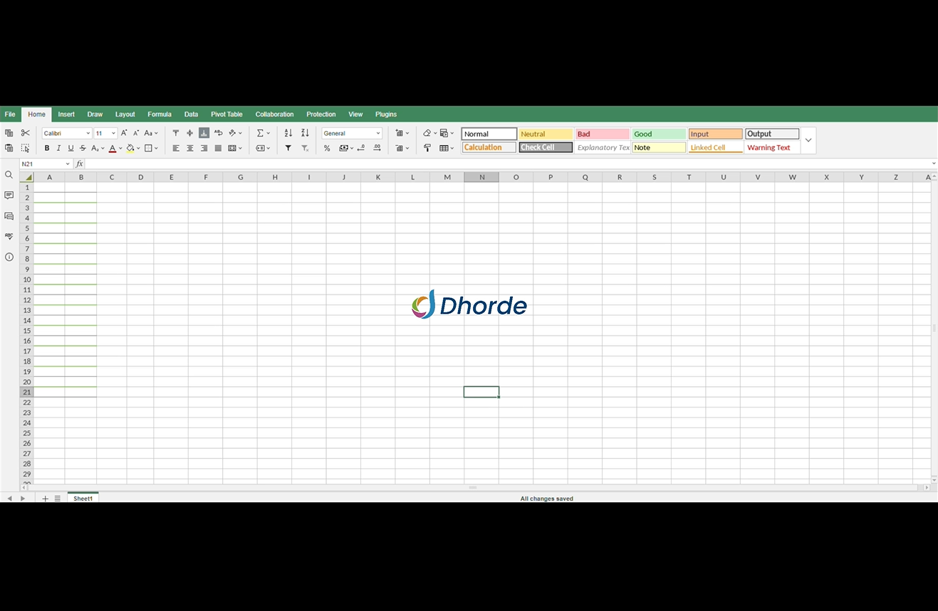This screenshot has width=938, height=611.
Task: Apply filter using the funnel icon
Action: (288, 148)
